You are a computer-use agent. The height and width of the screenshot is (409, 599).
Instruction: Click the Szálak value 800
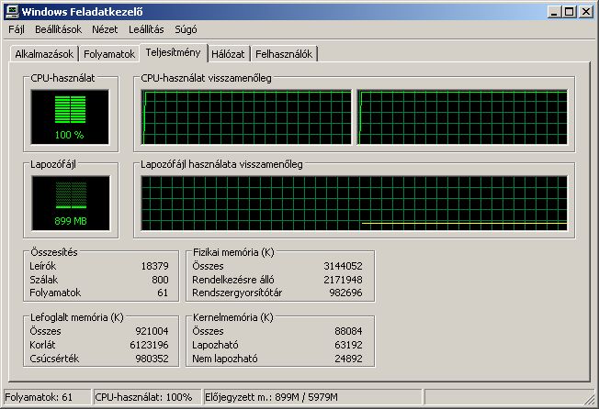pos(160,280)
